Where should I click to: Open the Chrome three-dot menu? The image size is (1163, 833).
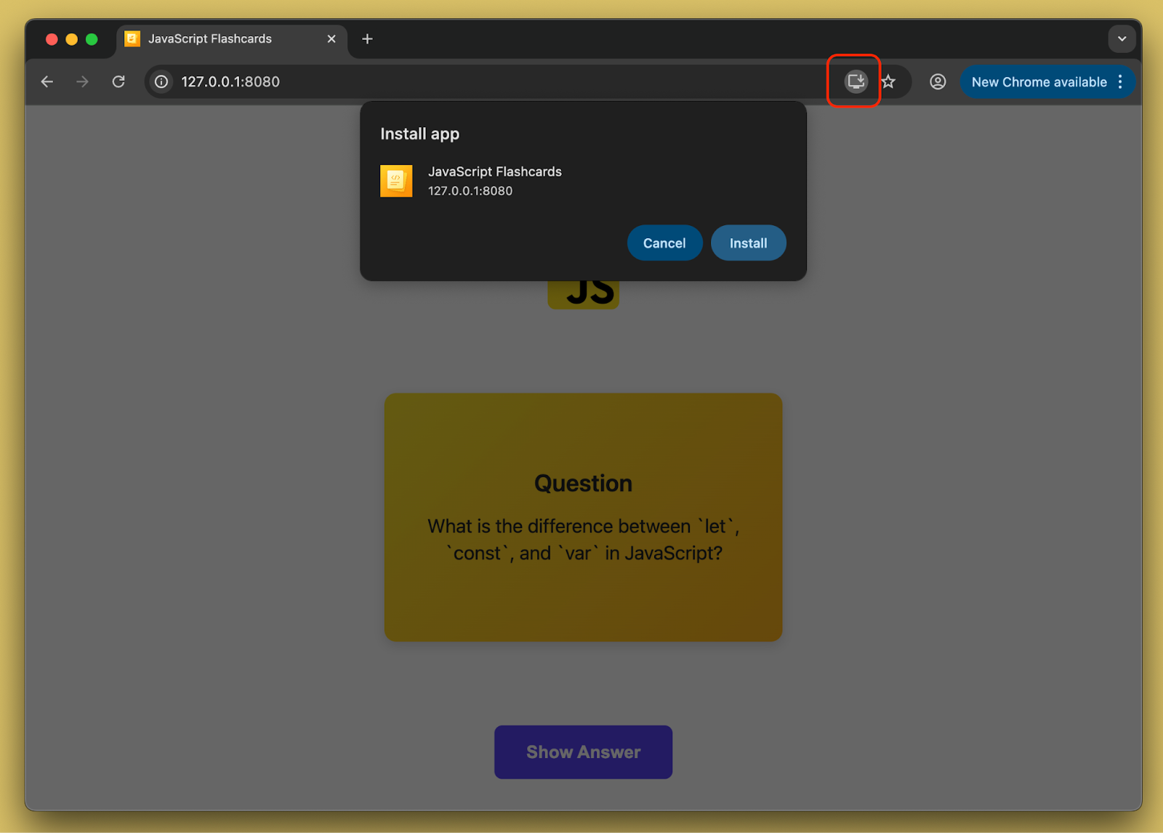1120,81
